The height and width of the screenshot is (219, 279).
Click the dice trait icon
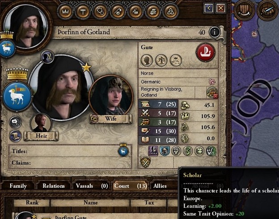coord(199,151)
